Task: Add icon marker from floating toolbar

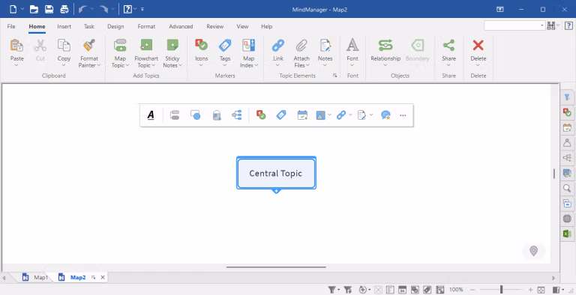Action: pos(261,115)
